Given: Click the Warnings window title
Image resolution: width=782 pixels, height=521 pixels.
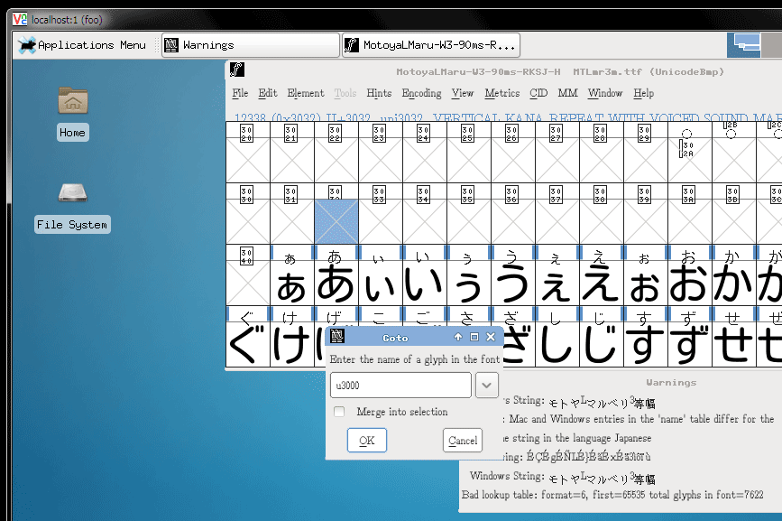Looking at the screenshot, I should 671,383.
